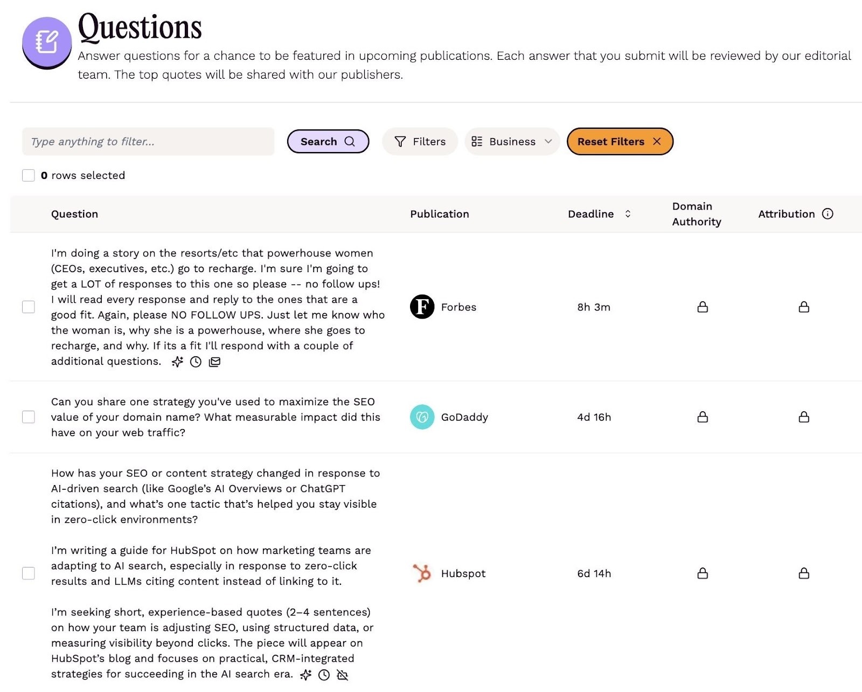Click the Question column header
This screenshot has width=862, height=692.
point(75,213)
